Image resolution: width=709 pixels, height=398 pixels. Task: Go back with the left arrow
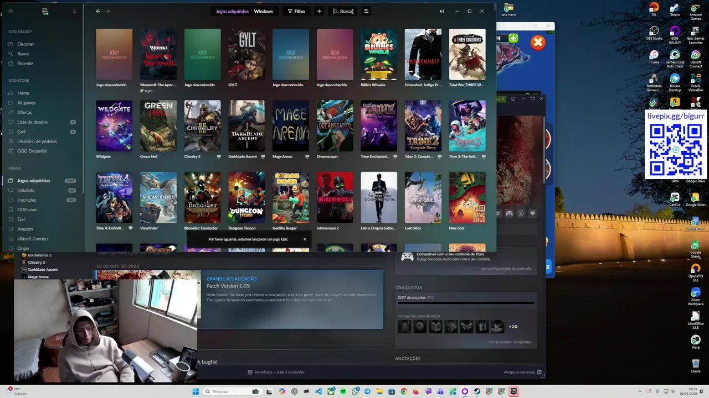(x=98, y=11)
